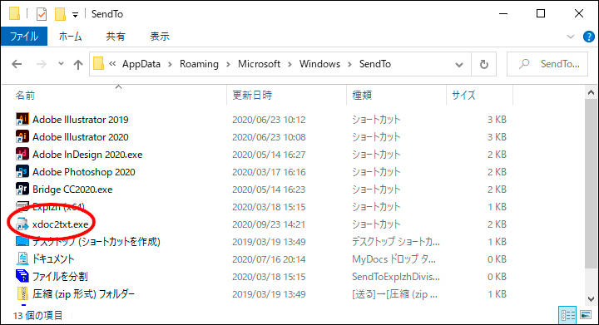599x325 pixels.
Task: Click the Adobe Illustrator 2019 shortcut icon
Action: 22,119
